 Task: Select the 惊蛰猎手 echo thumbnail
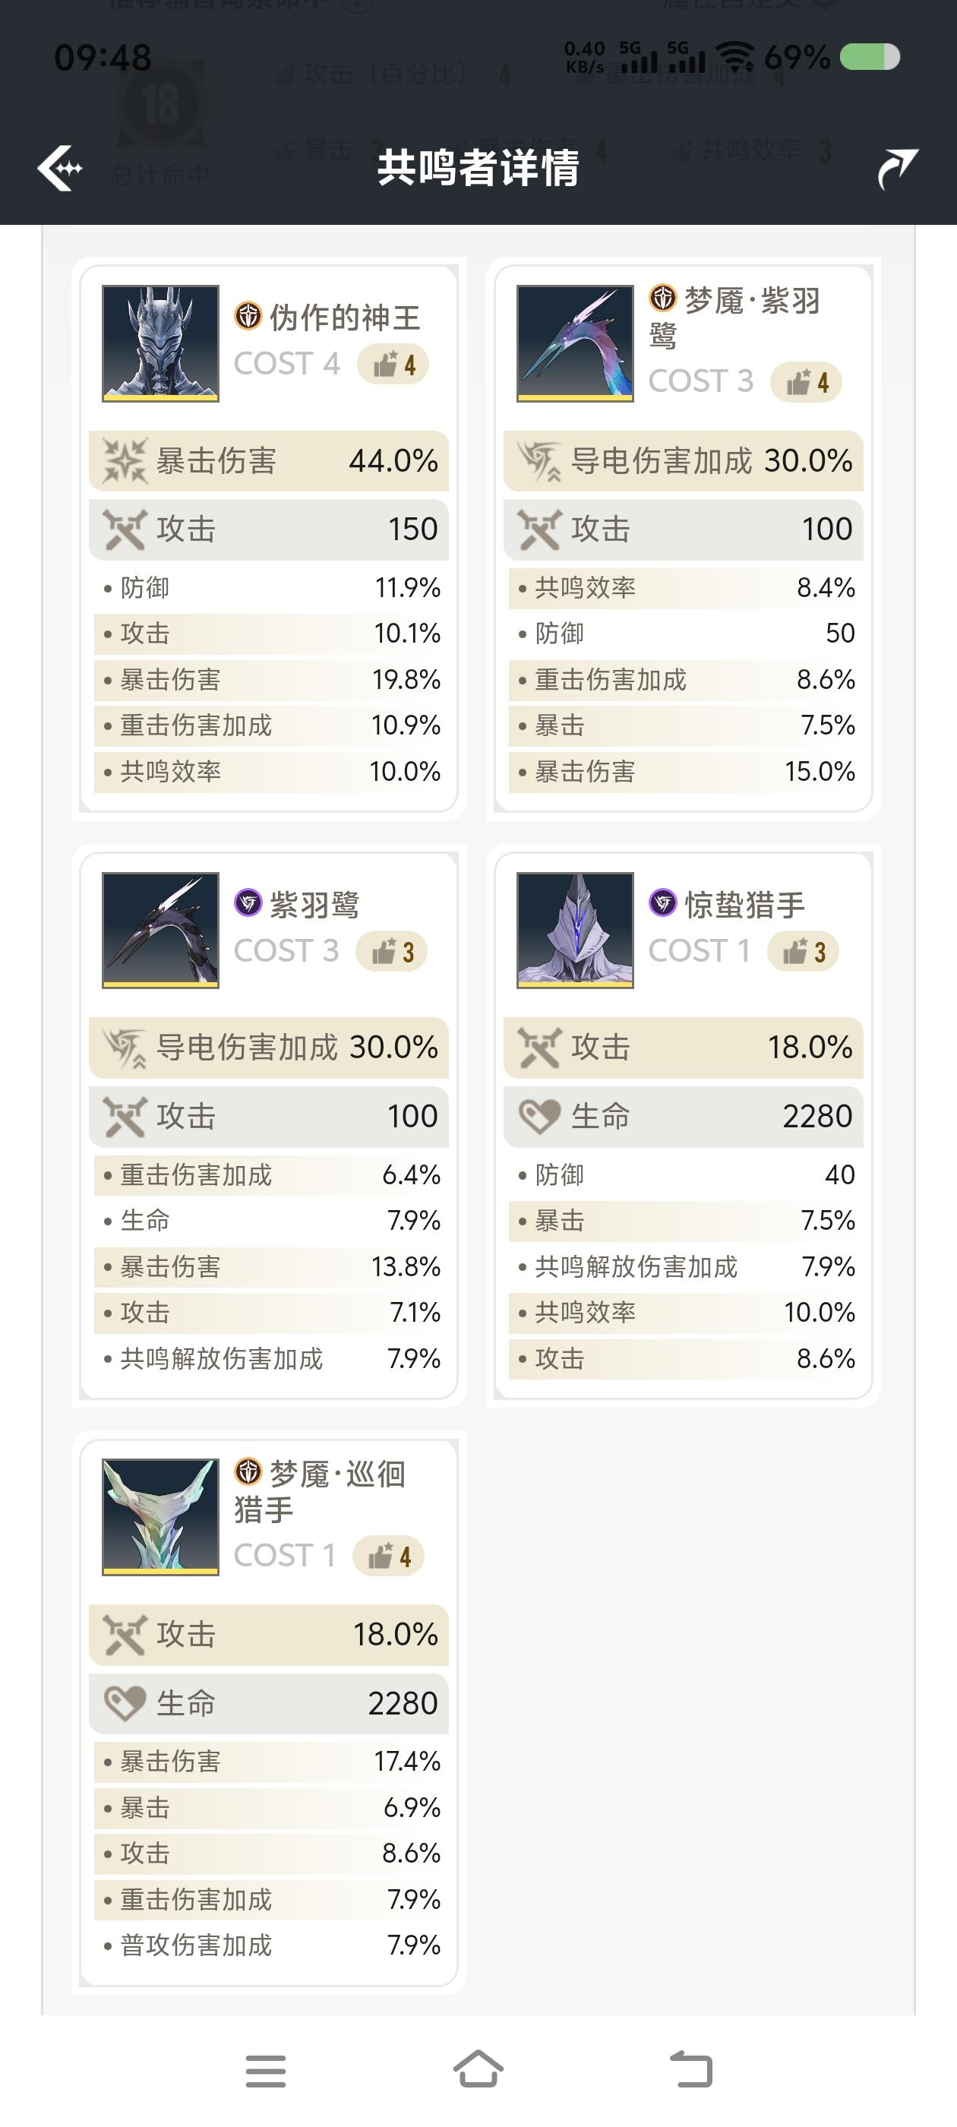click(575, 930)
